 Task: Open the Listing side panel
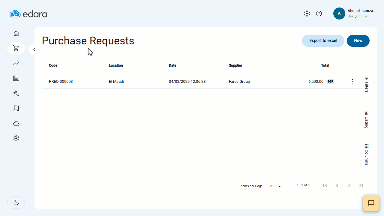pyautogui.click(x=367, y=120)
